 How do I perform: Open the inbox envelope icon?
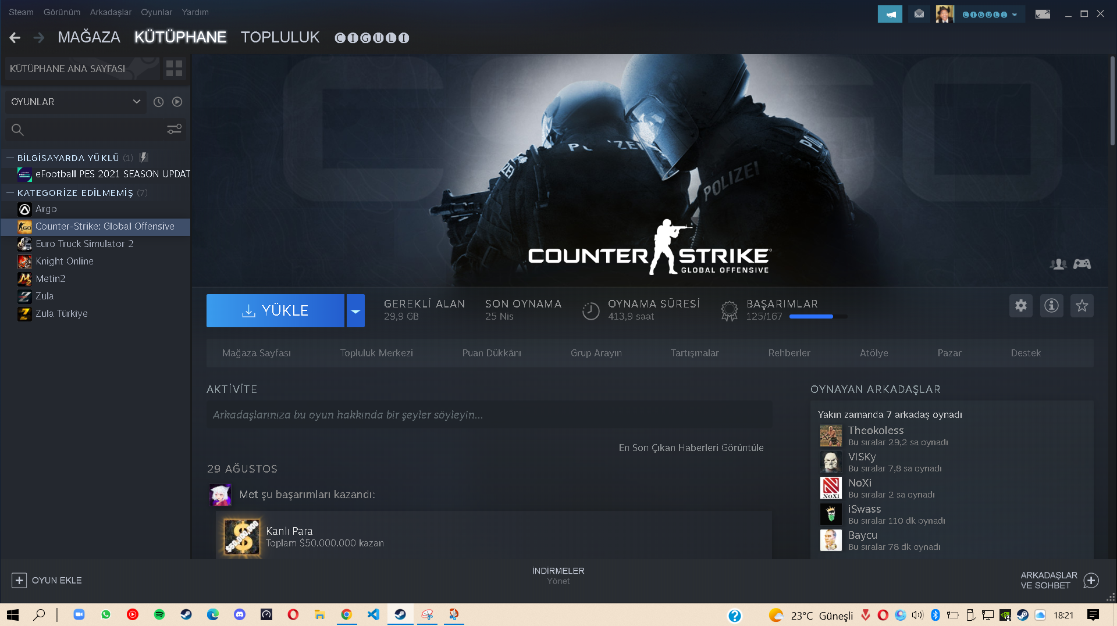919,14
